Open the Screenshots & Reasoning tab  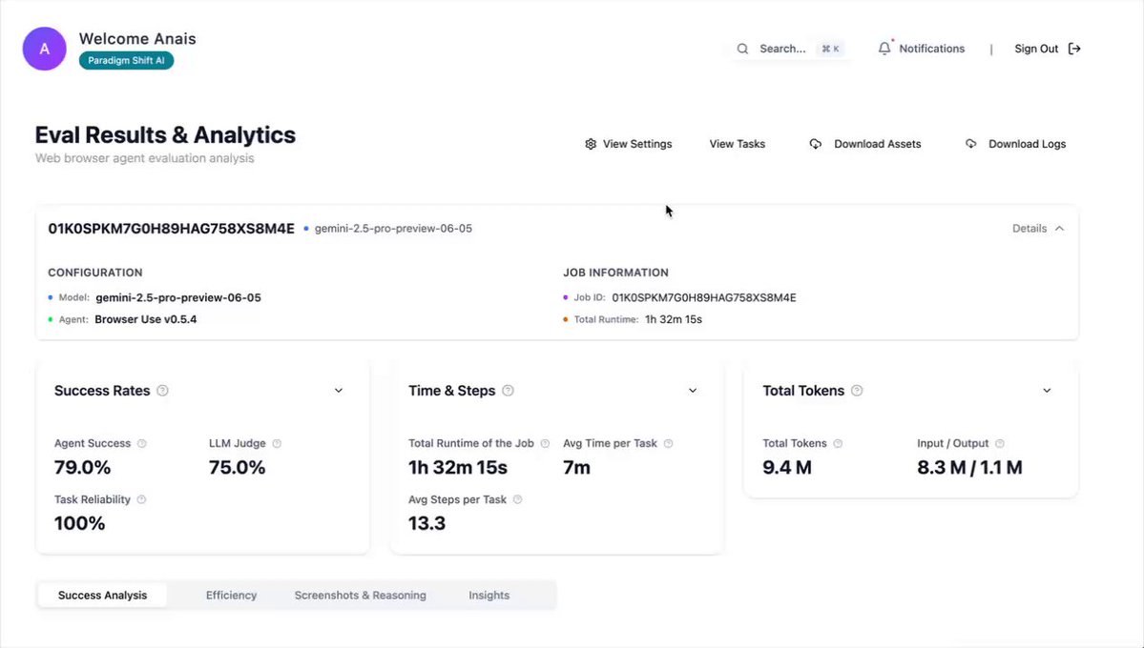(361, 596)
